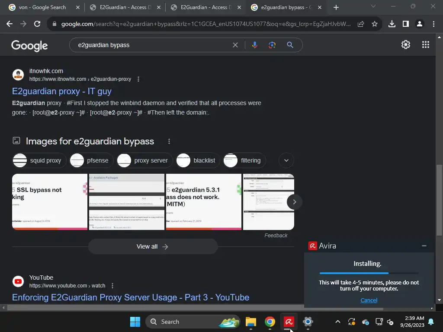Open the E2guardian proxy - IT guy result
This screenshot has width=443, height=332.
click(x=61, y=91)
